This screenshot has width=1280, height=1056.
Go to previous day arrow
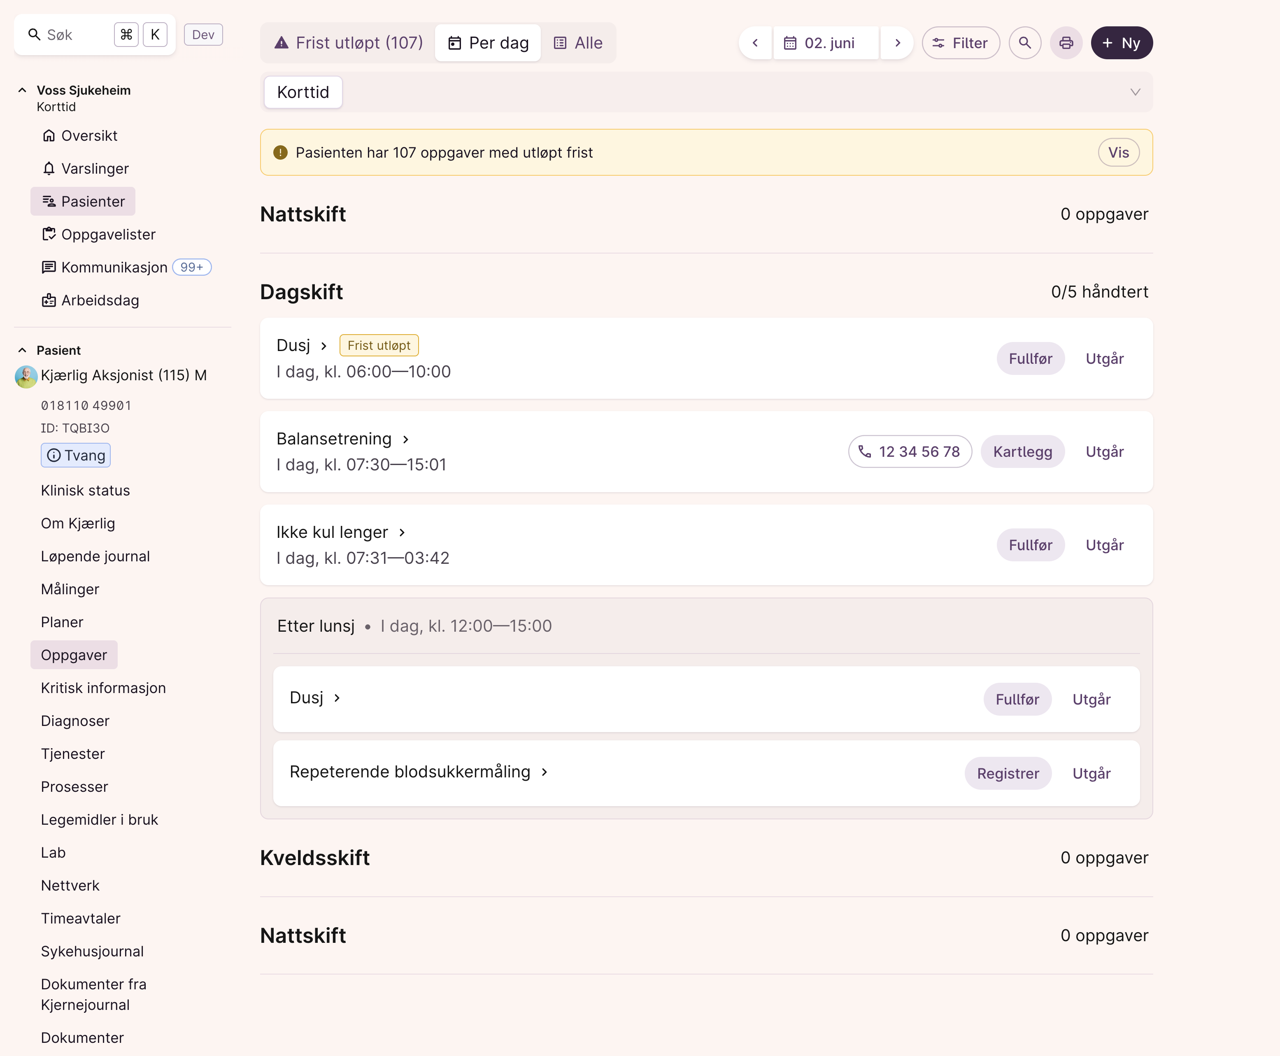(x=755, y=42)
